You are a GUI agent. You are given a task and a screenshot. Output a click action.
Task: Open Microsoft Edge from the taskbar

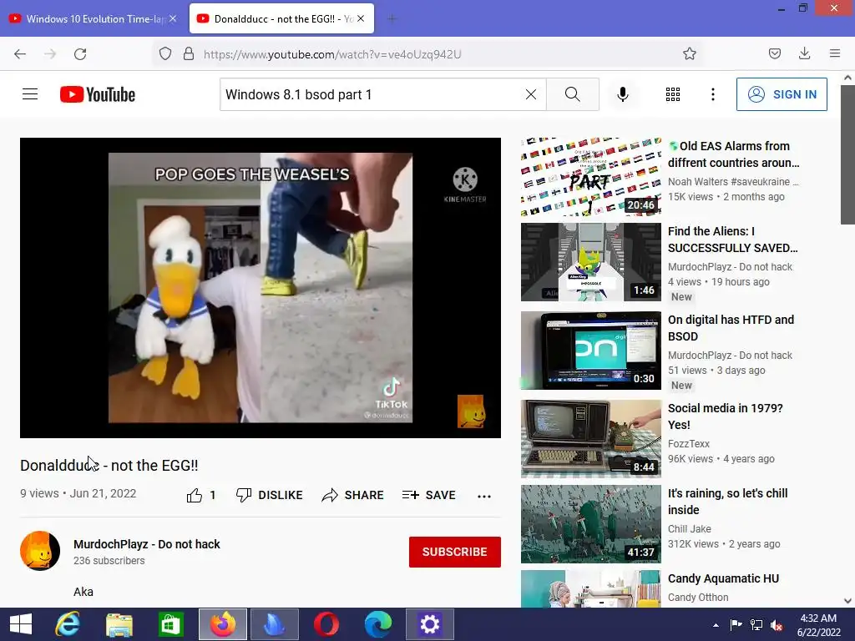pyautogui.click(x=378, y=624)
